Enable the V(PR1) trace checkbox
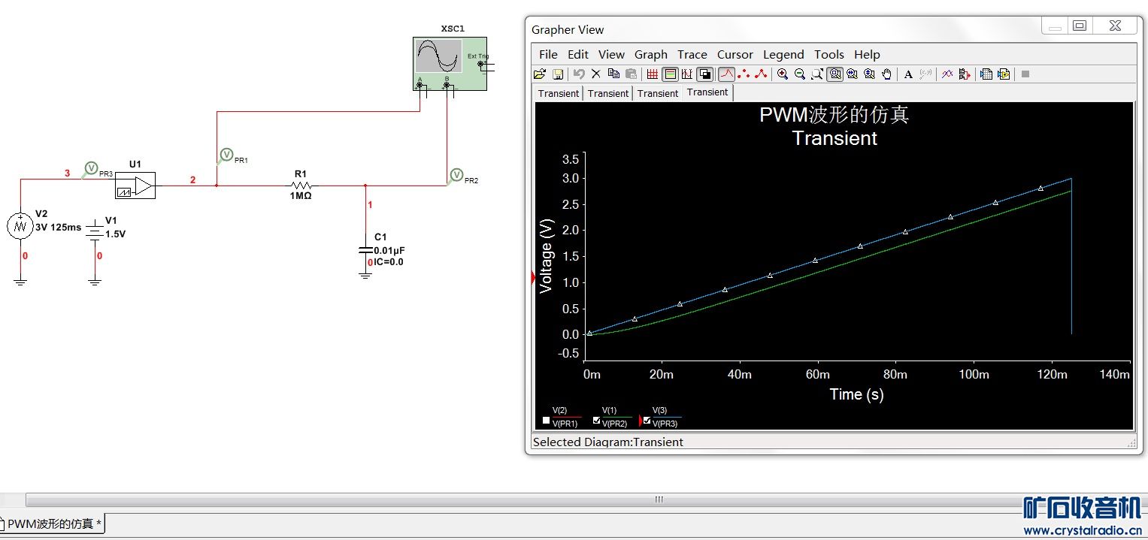Screen dimensions: 1148x540 click(546, 421)
